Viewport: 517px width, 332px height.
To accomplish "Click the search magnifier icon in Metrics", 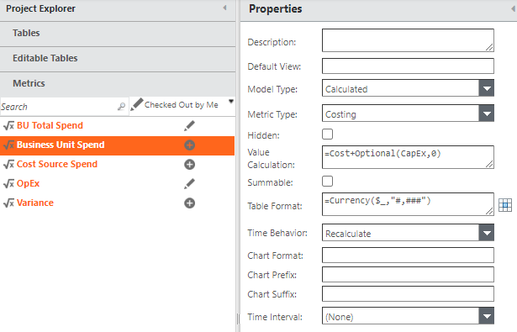I will click(121, 107).
